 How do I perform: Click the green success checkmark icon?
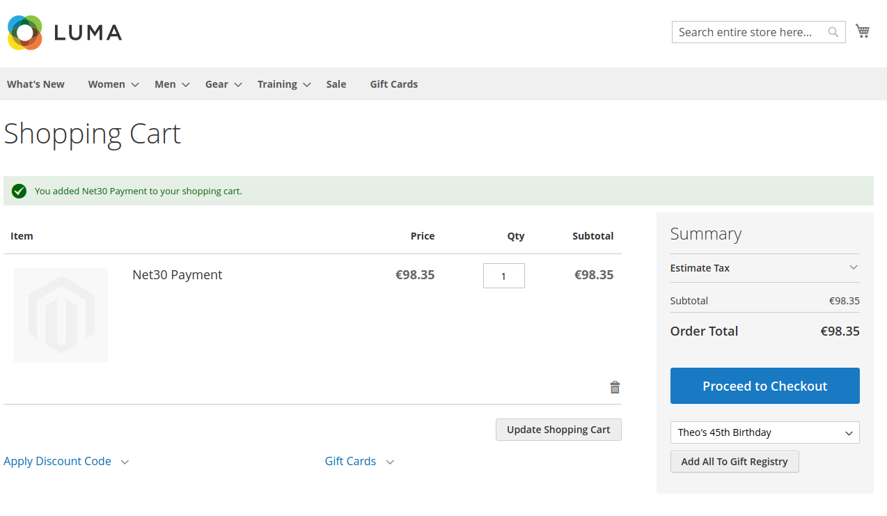tap(19, 191)
